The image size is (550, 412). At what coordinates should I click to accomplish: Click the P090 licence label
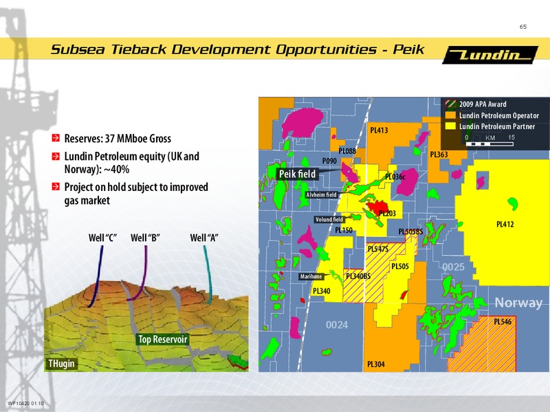[329, 161]
